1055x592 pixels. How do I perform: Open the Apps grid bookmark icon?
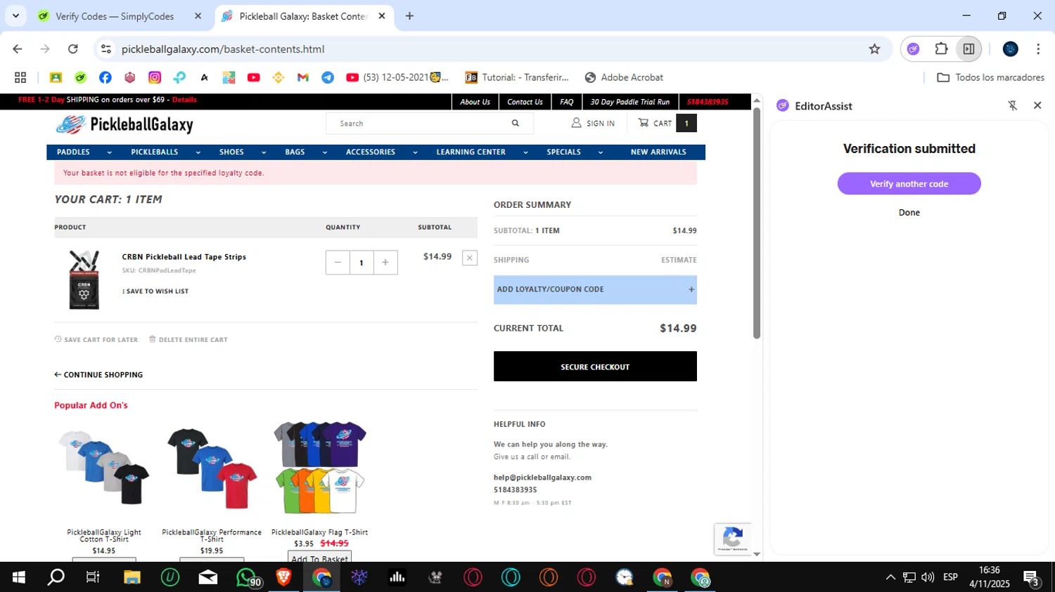(x=20, y=77)
